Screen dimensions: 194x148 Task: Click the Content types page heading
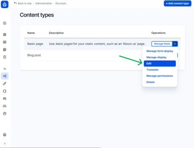[x=37, y=15]
